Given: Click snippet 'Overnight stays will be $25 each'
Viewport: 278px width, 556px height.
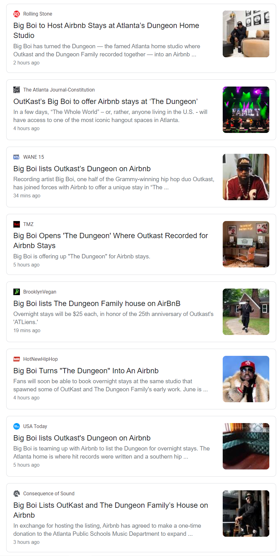Looking at the screenshot, I should [113, 318].
